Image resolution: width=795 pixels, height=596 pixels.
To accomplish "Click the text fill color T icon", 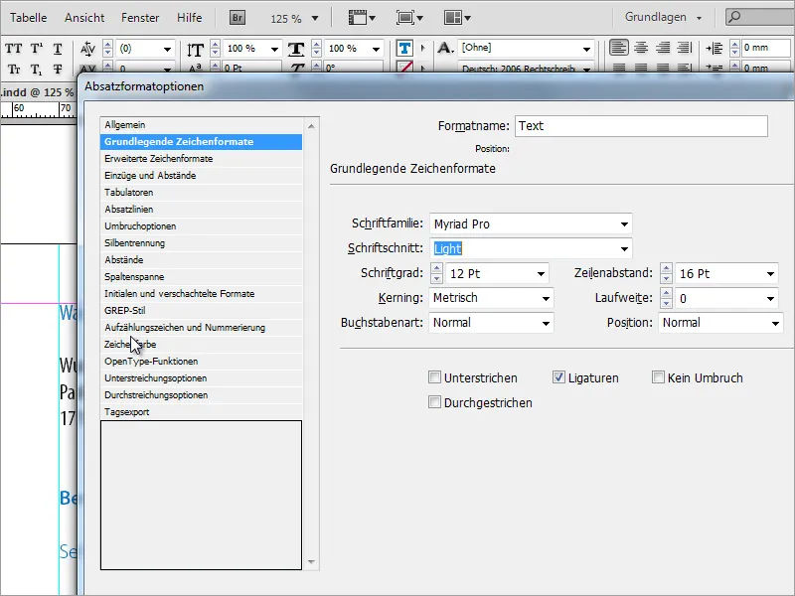I will 404,48.
